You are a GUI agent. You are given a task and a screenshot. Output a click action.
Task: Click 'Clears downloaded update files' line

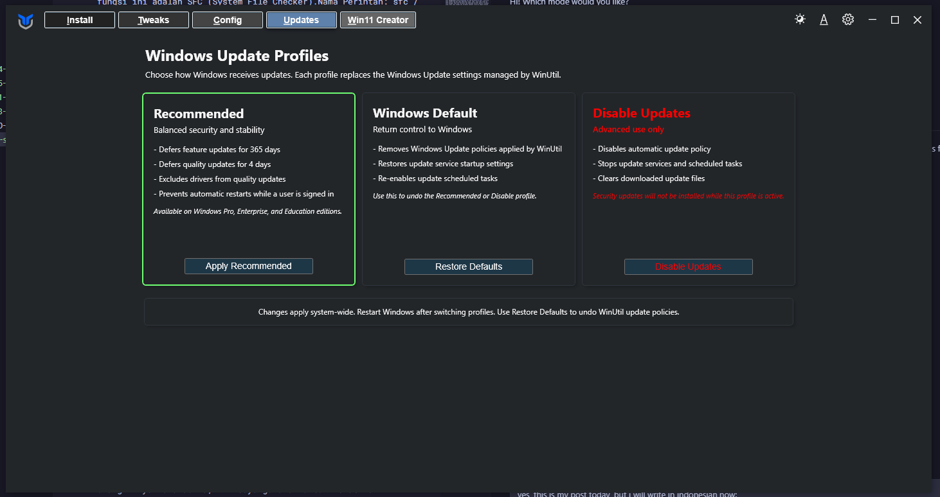[649, 179]
